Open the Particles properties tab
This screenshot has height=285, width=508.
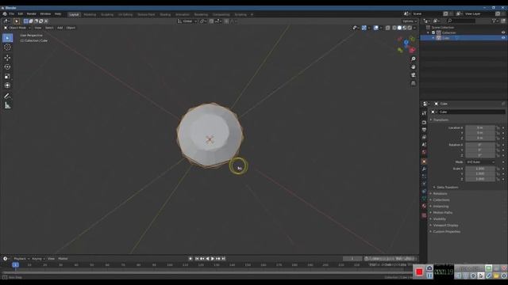[424, 177]
